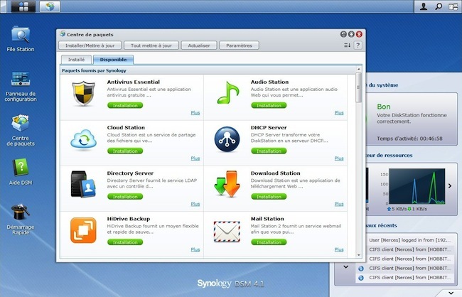Open the search magnifier in top bar
Viewport: 462px width, 297px height.
click(x=439, y=6)
